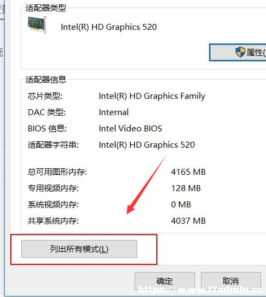Click the 适配器字符串 label
The height and width of the screenshot is (297, 266).
[x=53, y=145]
